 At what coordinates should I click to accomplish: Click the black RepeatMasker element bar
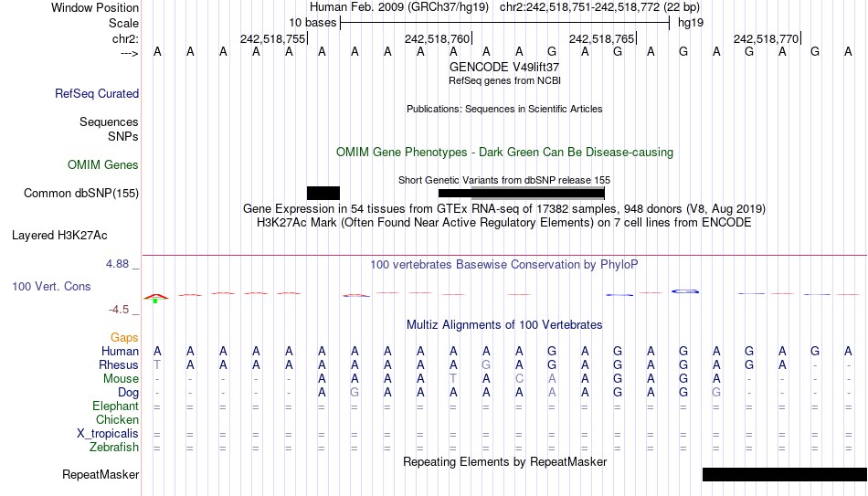785,474
